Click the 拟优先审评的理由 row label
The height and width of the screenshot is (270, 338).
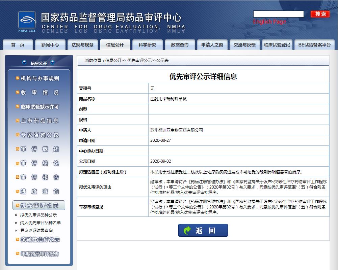point(95,187)
